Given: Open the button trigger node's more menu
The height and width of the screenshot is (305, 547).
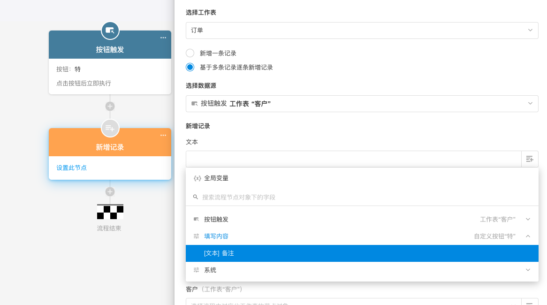Looking at the screenshot, I should tap(163, 38).
